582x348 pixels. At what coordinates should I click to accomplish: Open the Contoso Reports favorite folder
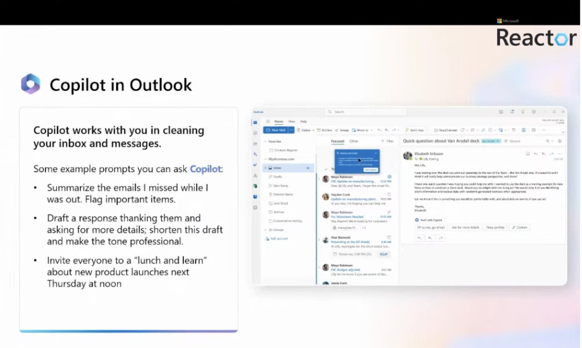pos(285,150)
